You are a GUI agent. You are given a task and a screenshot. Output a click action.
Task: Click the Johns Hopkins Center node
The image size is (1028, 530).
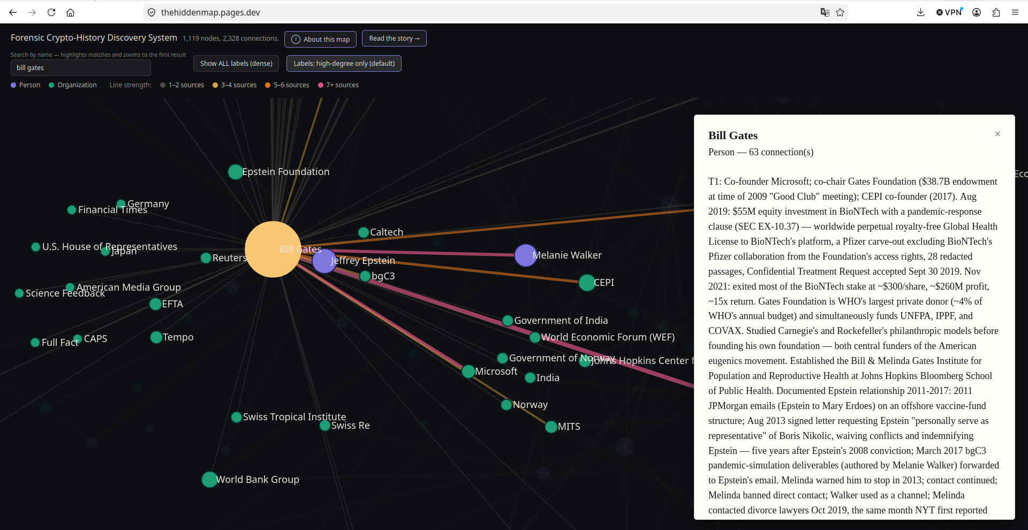coord(585,361)
